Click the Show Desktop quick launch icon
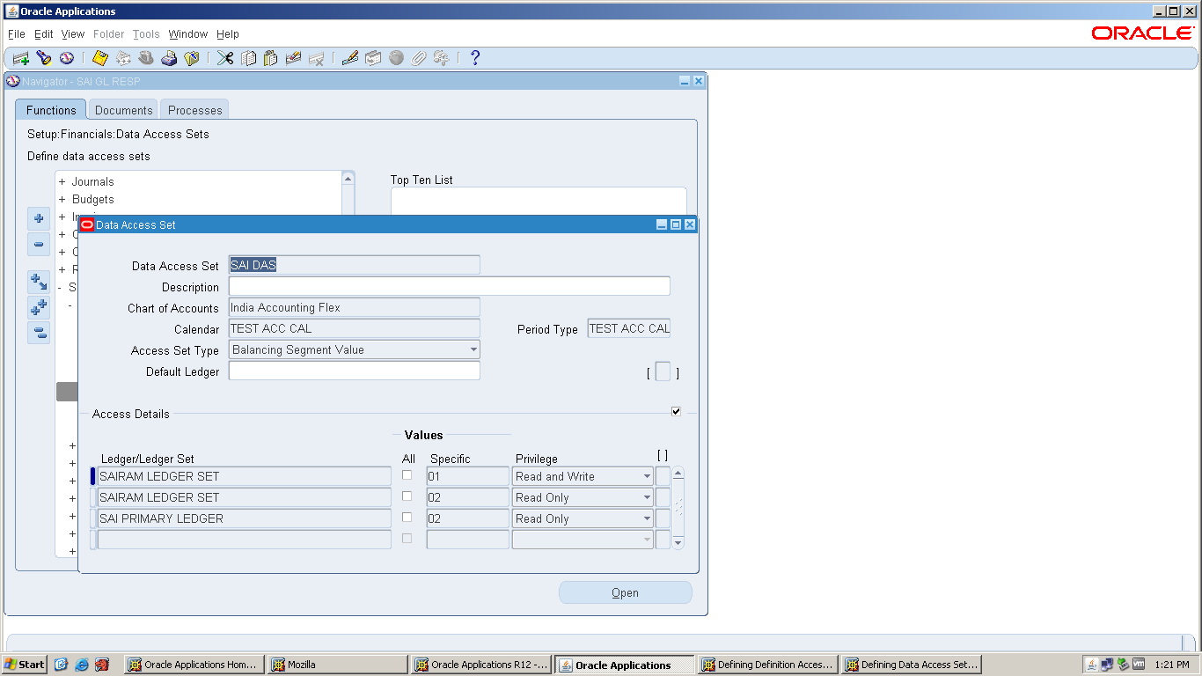Image resolution: width=1202 pixels, height=676 pixels. pyautogui.click(x=62, y=665)
